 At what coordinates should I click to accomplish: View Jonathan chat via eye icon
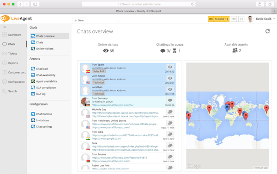(170, 89)
